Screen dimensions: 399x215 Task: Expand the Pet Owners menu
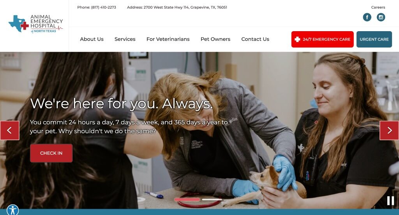215,39
